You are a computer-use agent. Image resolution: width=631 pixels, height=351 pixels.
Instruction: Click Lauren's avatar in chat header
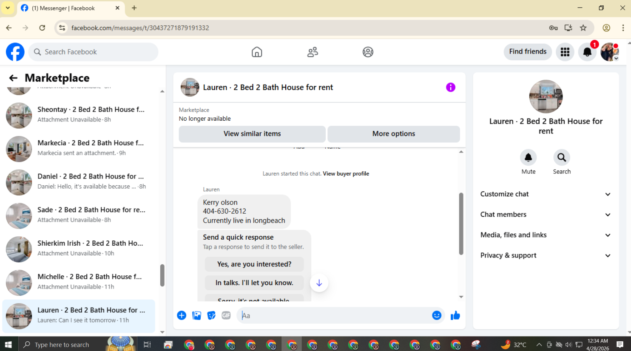tap(190, 87)
